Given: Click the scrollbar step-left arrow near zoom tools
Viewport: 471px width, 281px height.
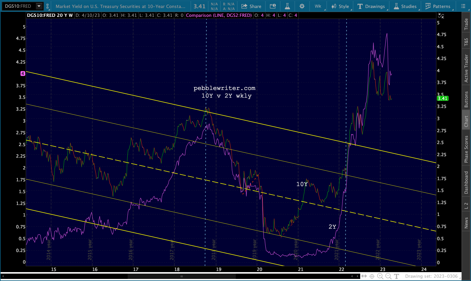Looking at the screenshot, I should (x=352, y=276).
